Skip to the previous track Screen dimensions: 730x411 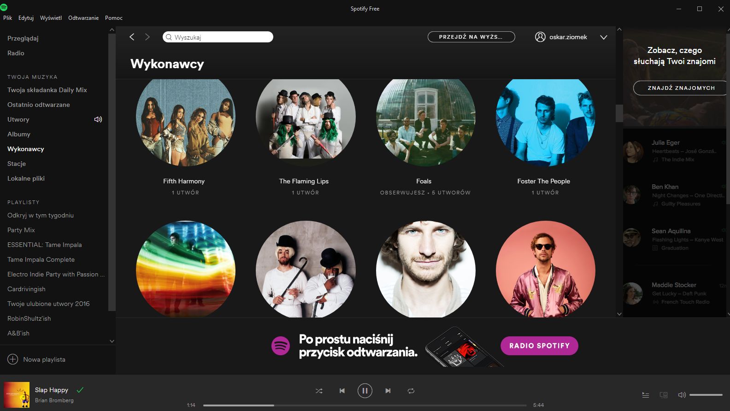click(342, 391)
